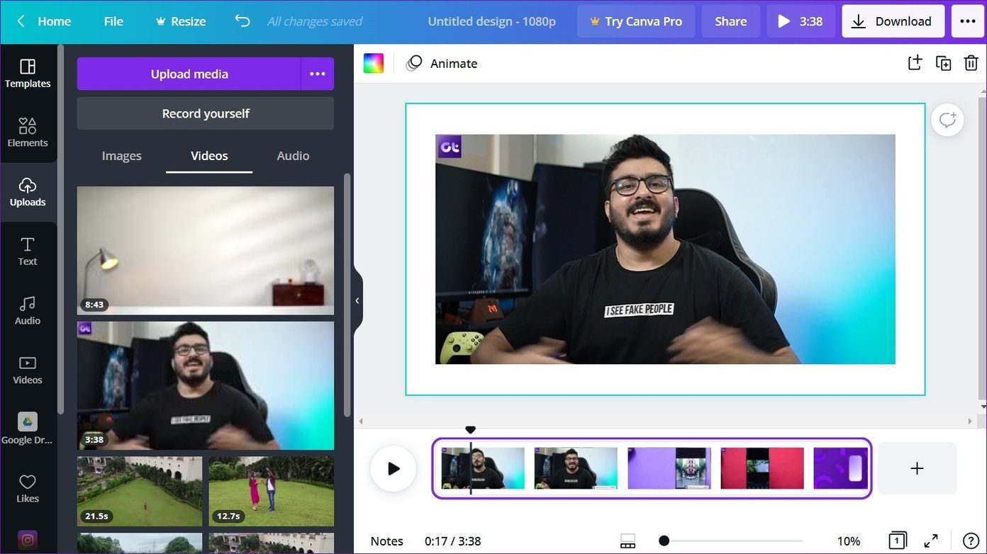Click the add page icon above canvas

tap(915, 62)
